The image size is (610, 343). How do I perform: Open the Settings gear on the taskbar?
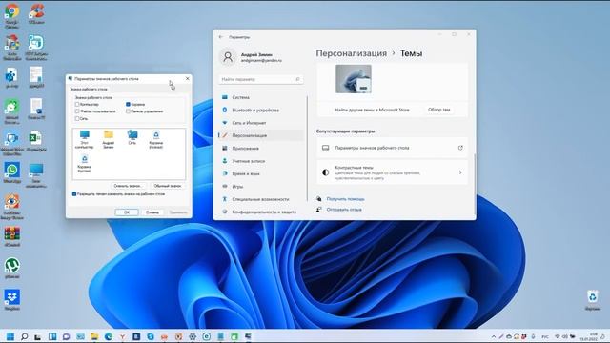click(x=193, y=336)
